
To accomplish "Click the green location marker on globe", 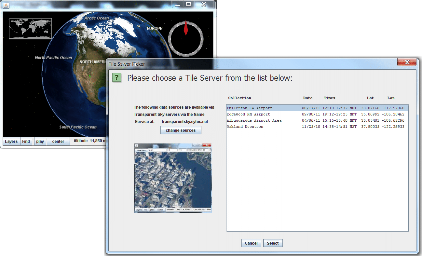I will [x=89, y=76].
